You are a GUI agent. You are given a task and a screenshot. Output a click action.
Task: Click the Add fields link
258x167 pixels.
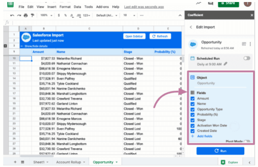point(205,136)
